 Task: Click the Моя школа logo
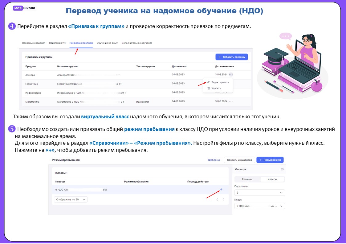point(24,8)
